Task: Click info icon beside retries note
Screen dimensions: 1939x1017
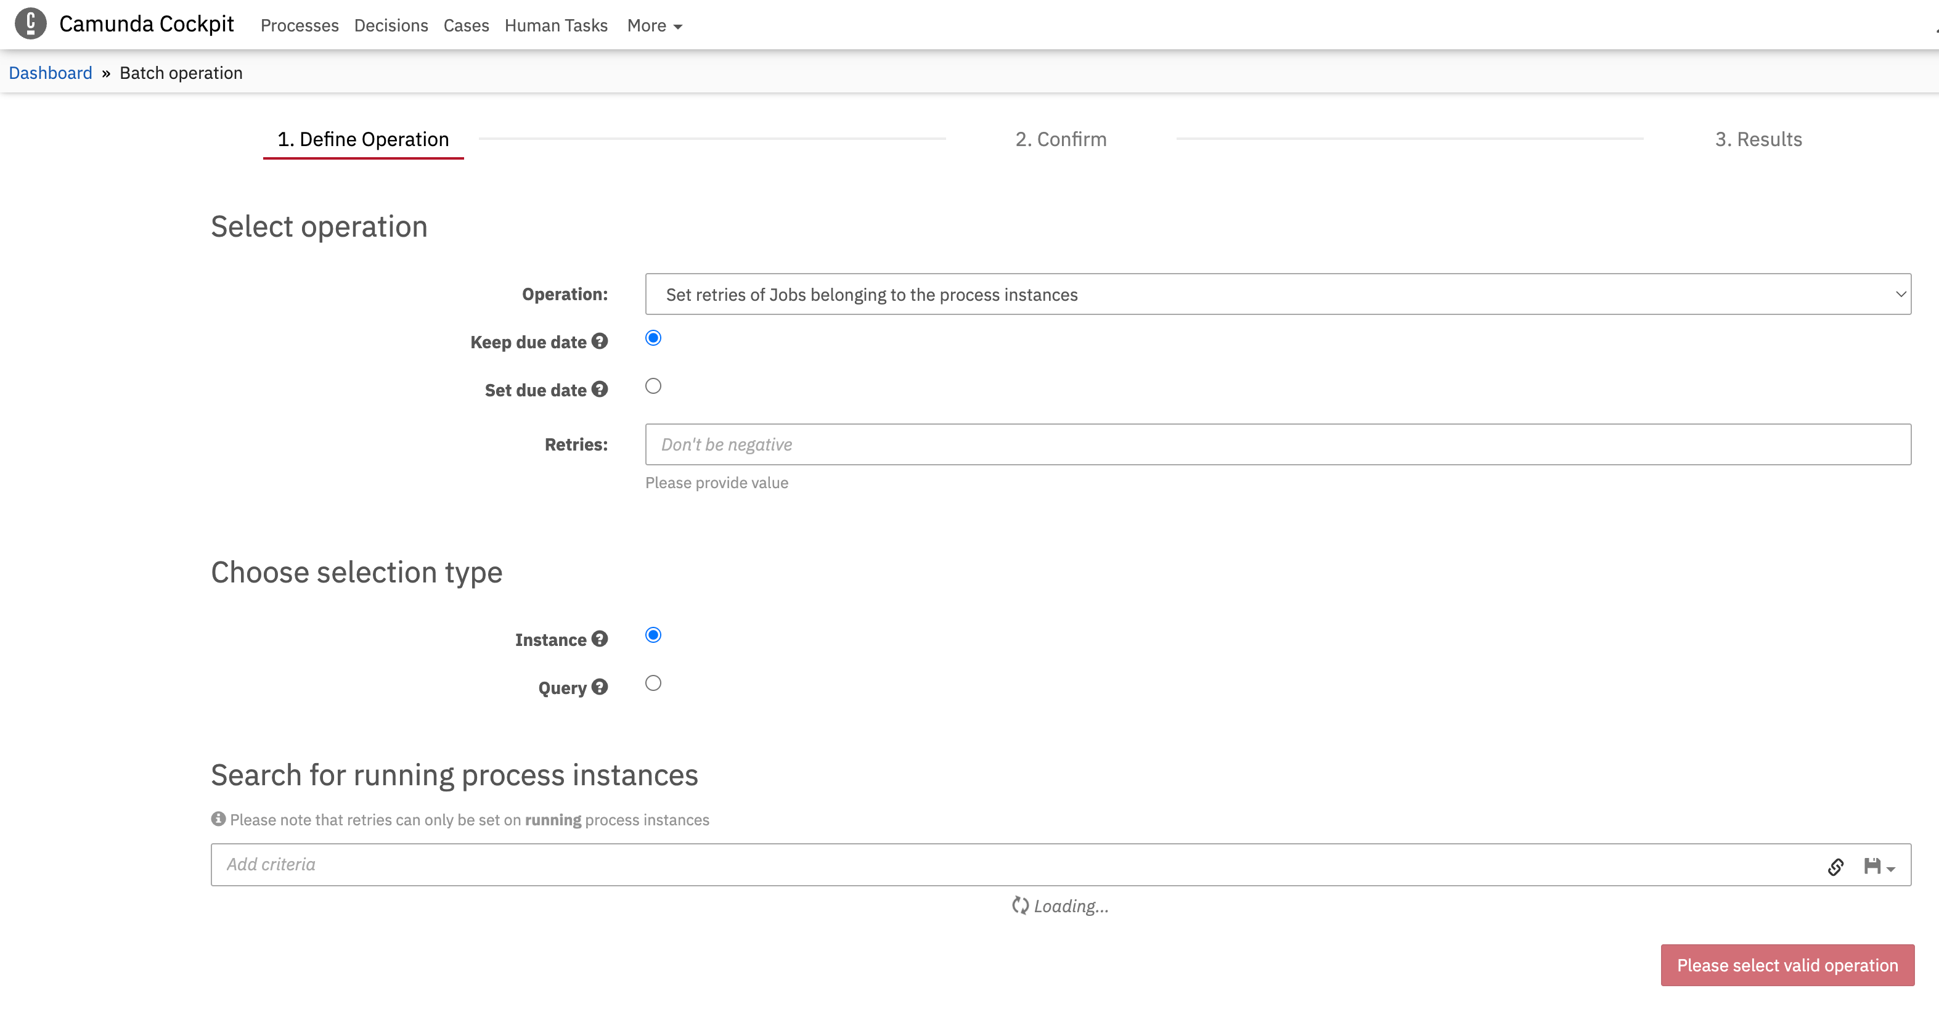Action: tap(218, 819)
